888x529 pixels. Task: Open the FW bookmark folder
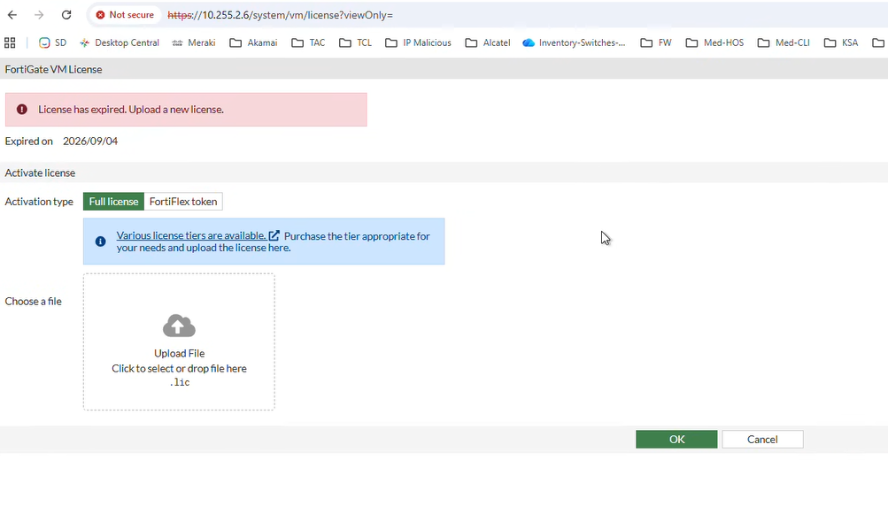pos(656,42)
